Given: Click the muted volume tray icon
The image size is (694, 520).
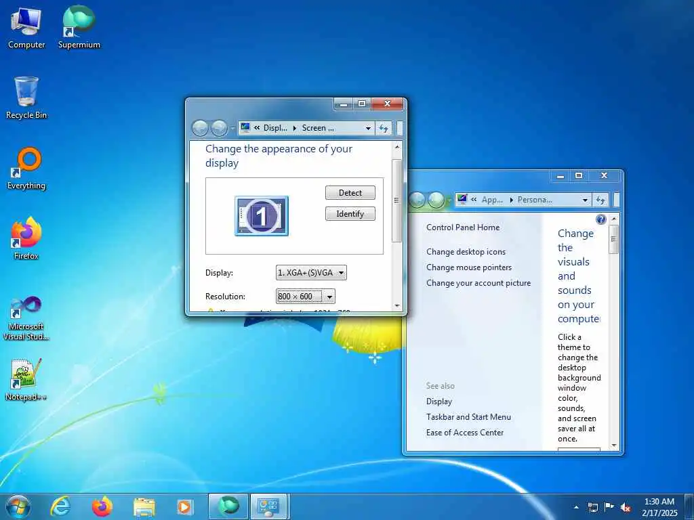Looking at the screenshot, I should [626, 508].
